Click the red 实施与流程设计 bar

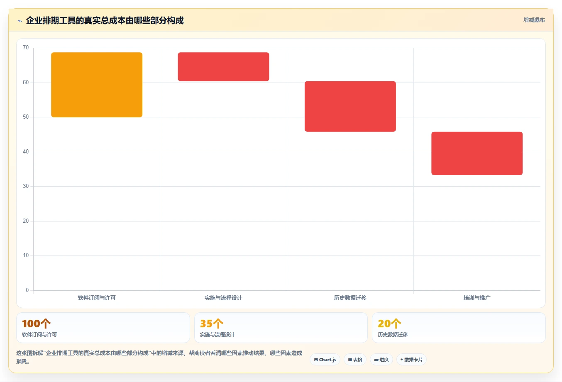coord(223,67)
